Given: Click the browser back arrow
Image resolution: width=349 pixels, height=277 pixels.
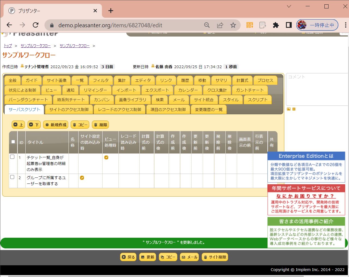Looking at the screenshot, I should click(x=9, y=25).
